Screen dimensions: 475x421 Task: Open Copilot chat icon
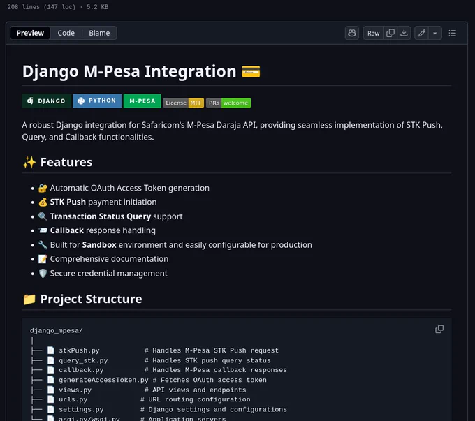[351, 33]
